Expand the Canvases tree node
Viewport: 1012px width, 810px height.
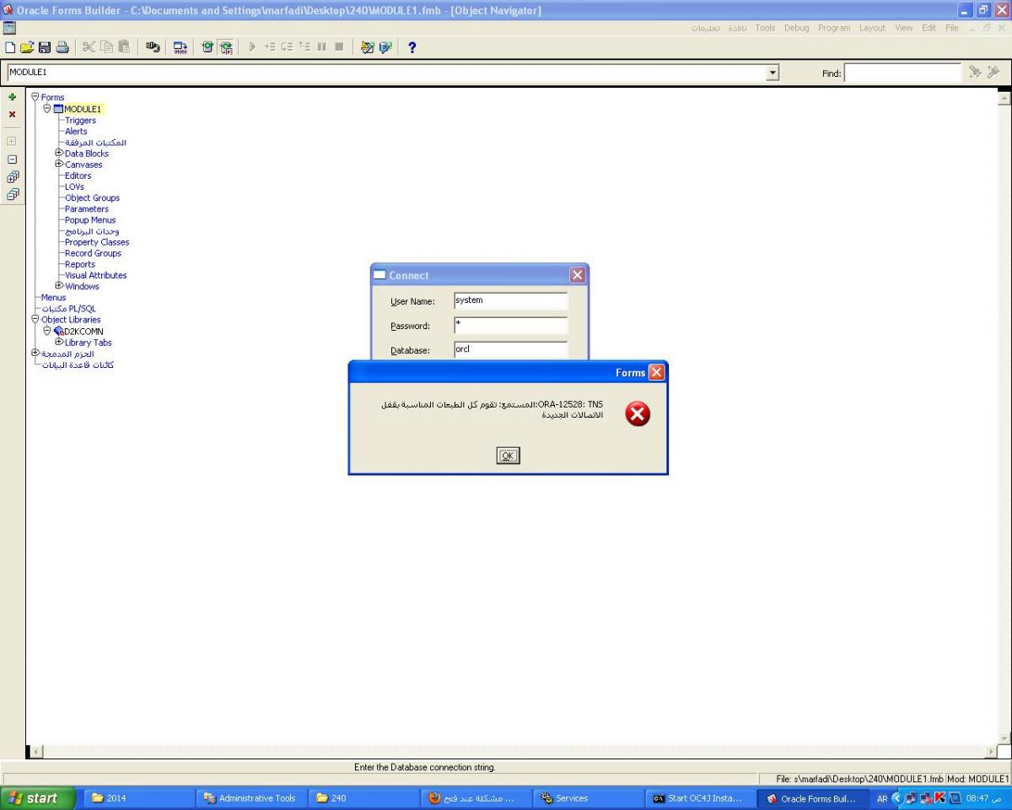(x=59, y=165)
